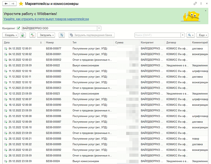Sort by the Контрагент column header
Screen dimensions: 211x164
(152, 42)
